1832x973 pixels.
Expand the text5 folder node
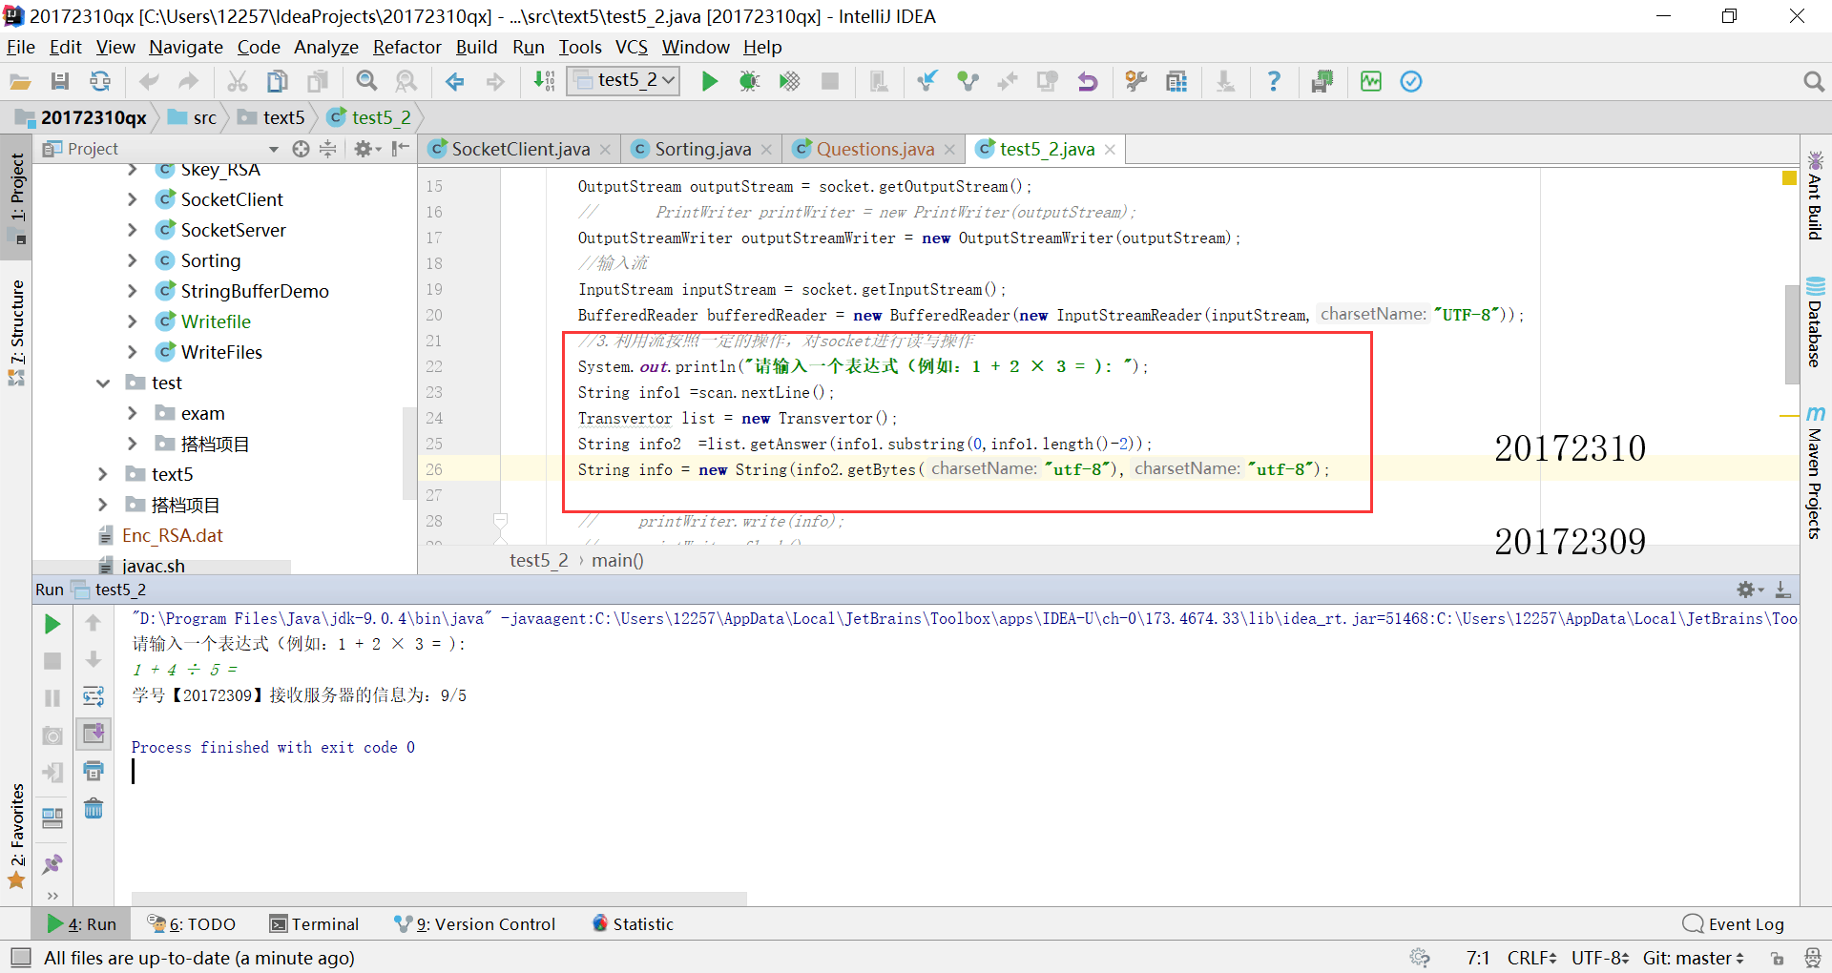[x=103, y=474]
